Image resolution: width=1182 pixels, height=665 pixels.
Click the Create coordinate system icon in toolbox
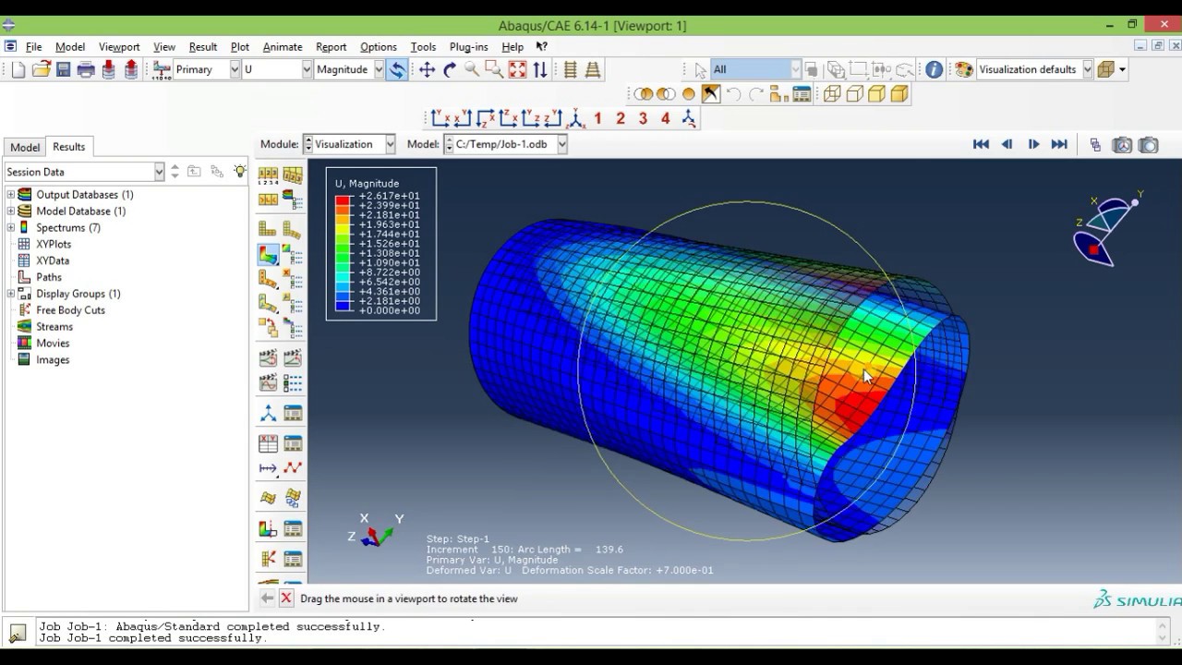click(x=268, y=413)
